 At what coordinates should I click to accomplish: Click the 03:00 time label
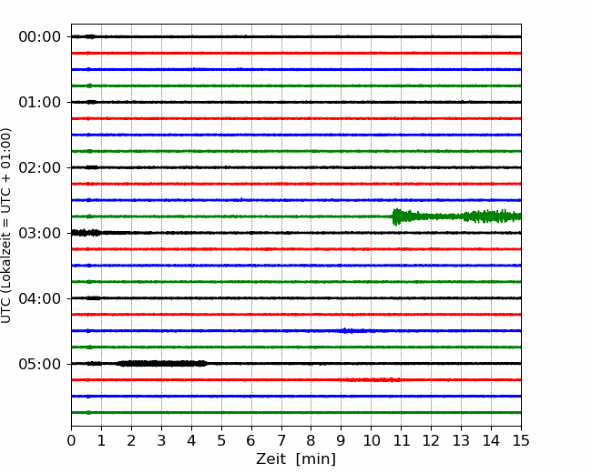point(40,233)
